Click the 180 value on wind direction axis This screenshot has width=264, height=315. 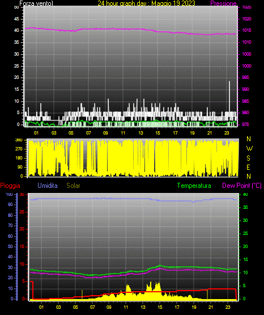coord(19,158)
